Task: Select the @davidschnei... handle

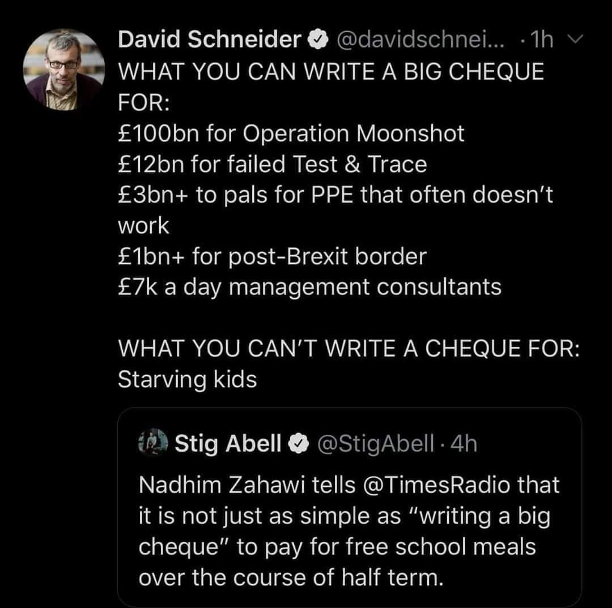Action: point(422,40)
